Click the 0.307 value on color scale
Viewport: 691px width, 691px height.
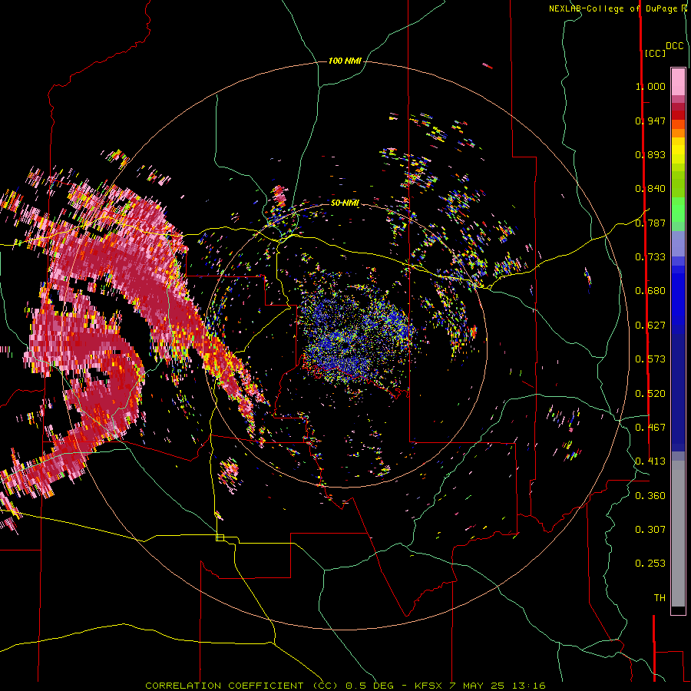[x=650, y=530]
